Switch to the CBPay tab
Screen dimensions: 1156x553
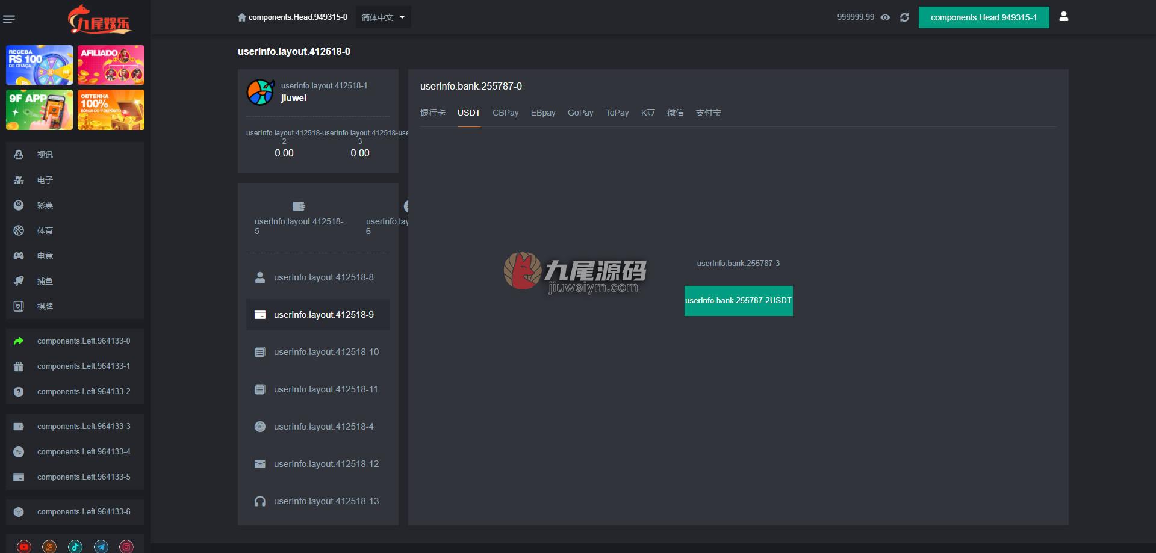tap(506, 113)
